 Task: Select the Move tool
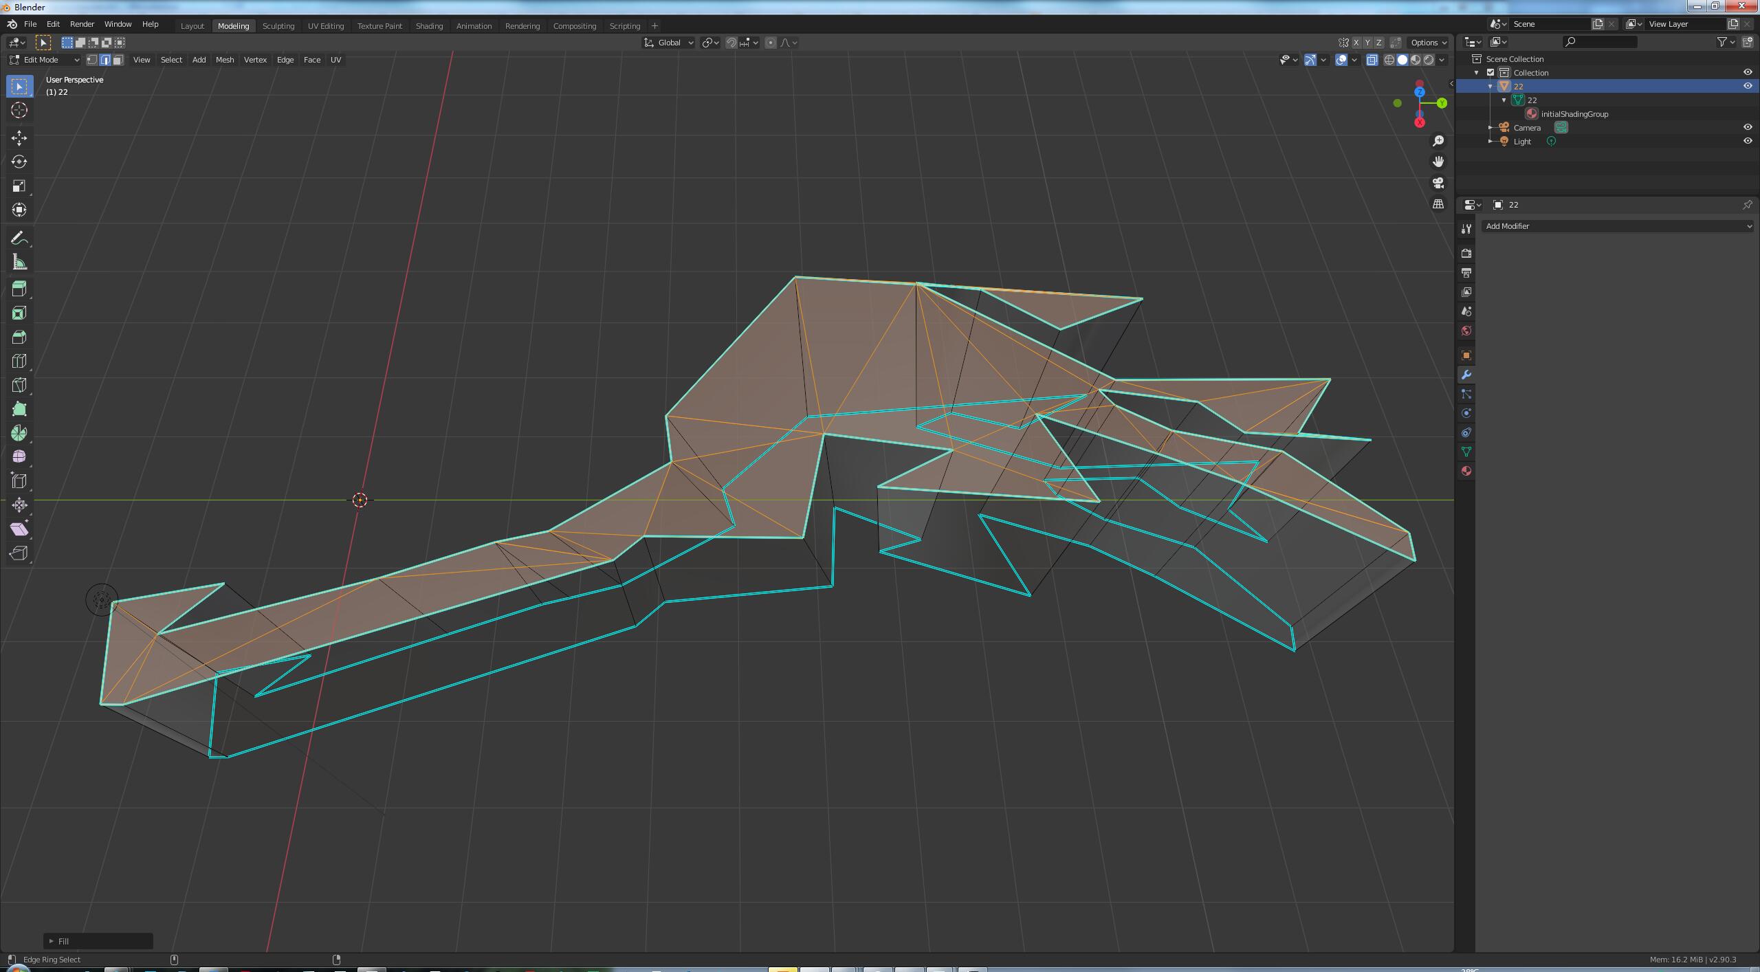click(x=19, y=138)
